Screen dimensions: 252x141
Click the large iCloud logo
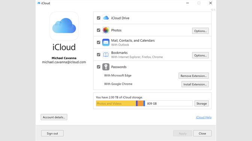(x=64, y=26)
